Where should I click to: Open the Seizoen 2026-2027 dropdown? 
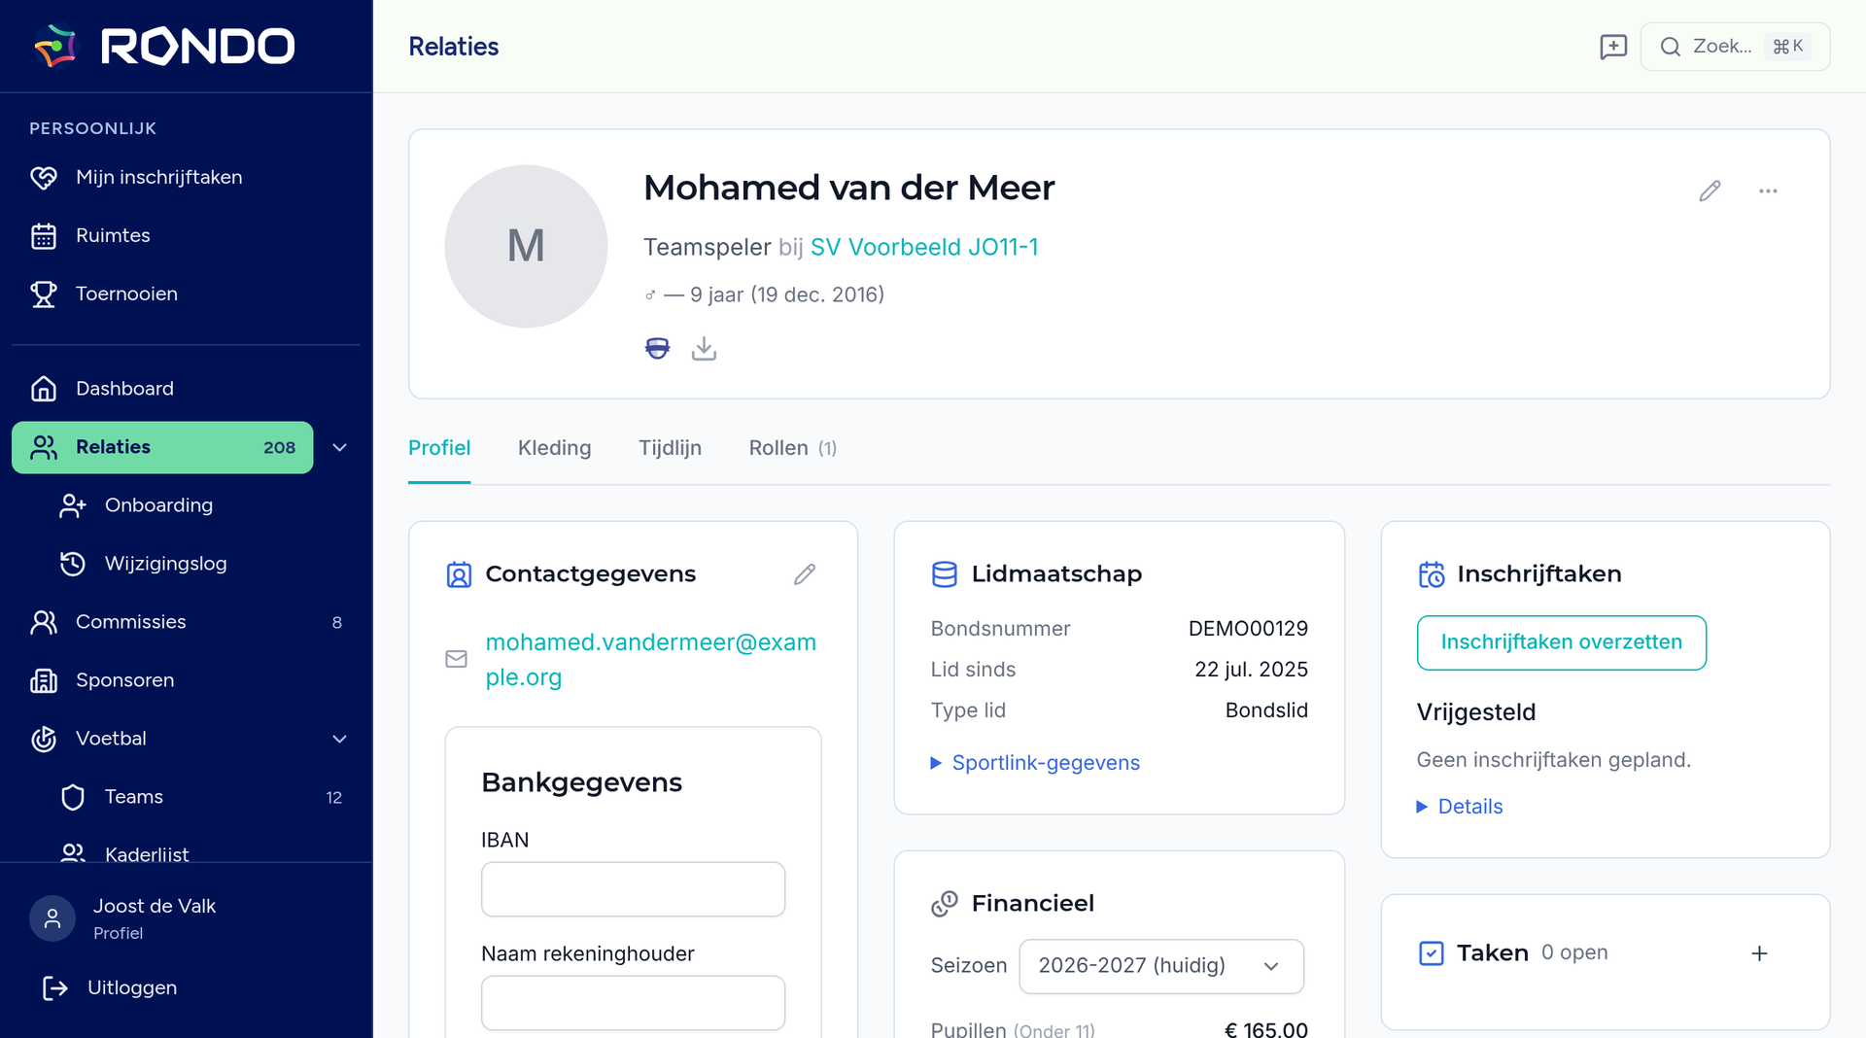(1161, 966)
